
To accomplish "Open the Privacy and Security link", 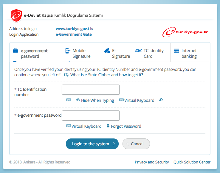I will pos(152,162).
